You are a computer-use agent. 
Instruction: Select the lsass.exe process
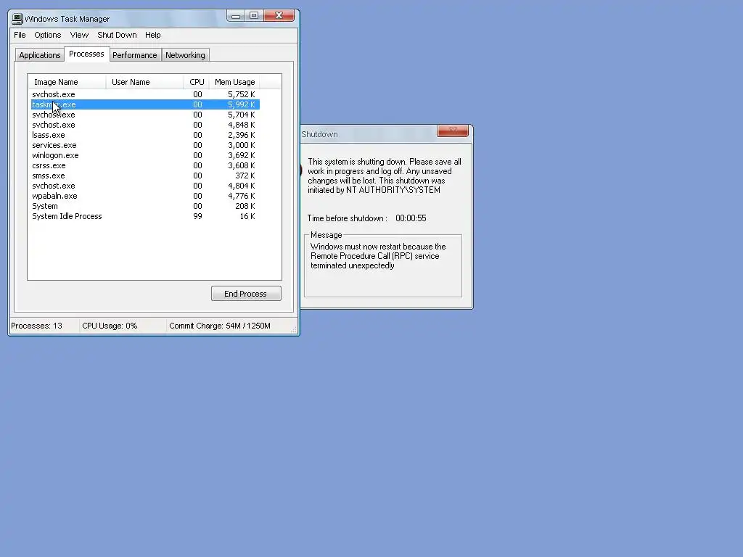point(145,135)
